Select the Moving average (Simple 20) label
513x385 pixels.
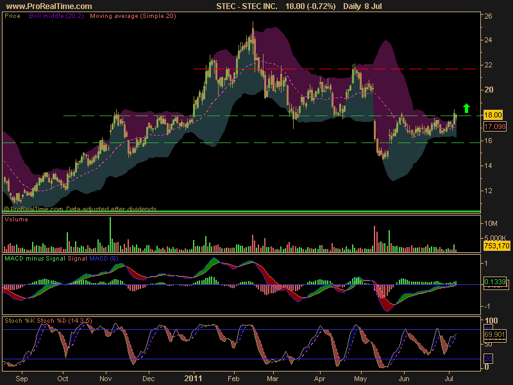(133, 16)
